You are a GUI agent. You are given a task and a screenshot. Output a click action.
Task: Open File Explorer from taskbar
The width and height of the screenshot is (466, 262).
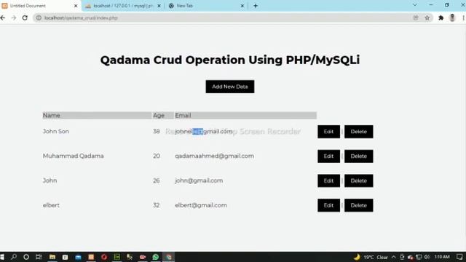52,257
